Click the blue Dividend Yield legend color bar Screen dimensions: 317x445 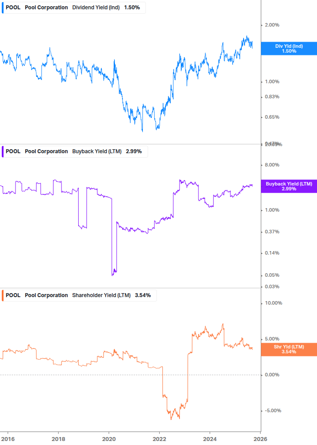click(3, 8)
